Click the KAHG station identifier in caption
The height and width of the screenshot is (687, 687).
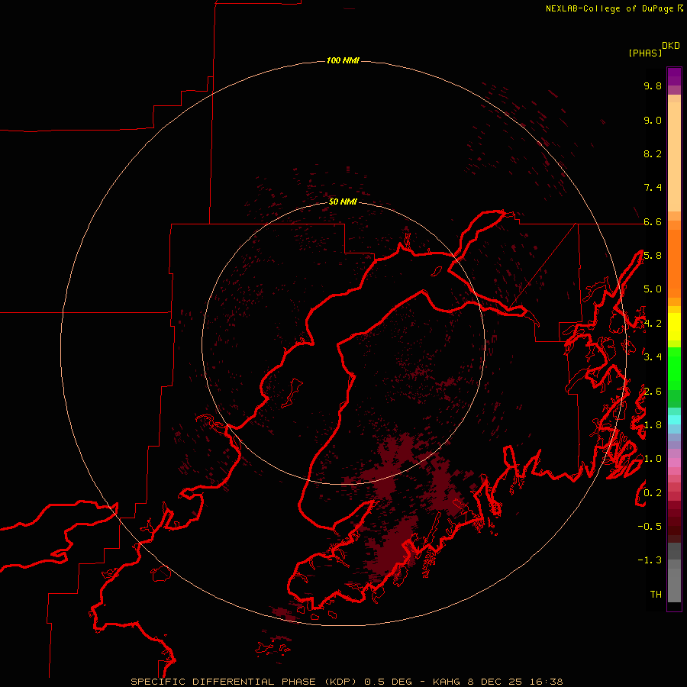click(x=447, y=682)
